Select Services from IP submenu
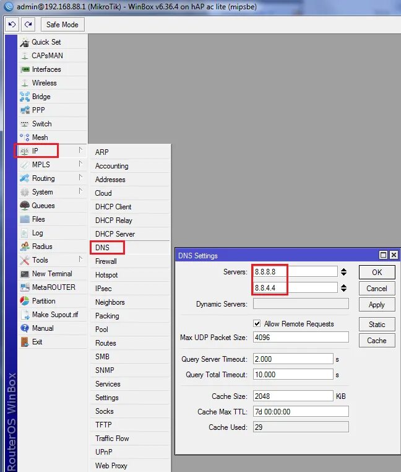Viewport: 401px width, 472px height. click(x=130, y=384)
